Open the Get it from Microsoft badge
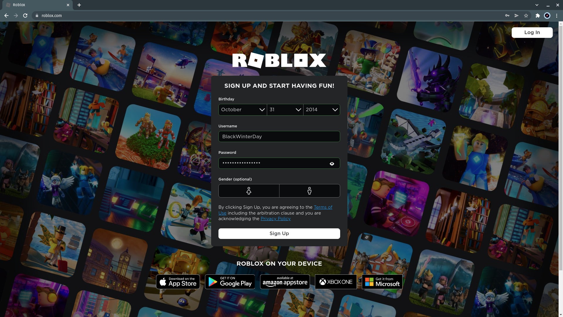This screenshot has height=317, width=563. click(382, 282)
